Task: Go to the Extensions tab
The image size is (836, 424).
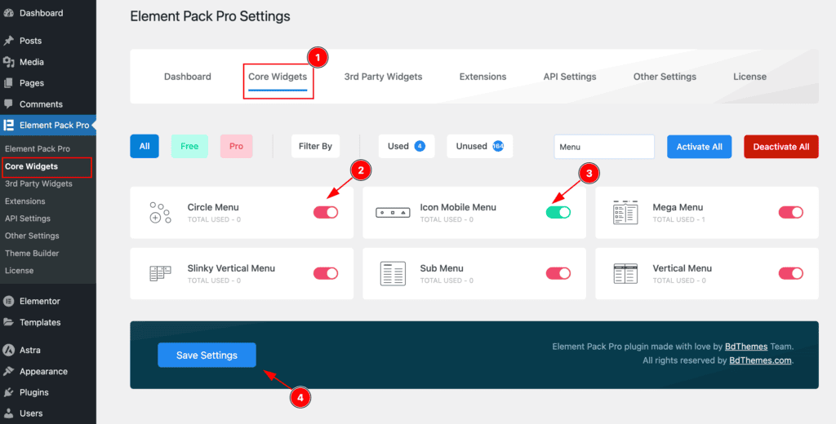Action: (483, 77)
